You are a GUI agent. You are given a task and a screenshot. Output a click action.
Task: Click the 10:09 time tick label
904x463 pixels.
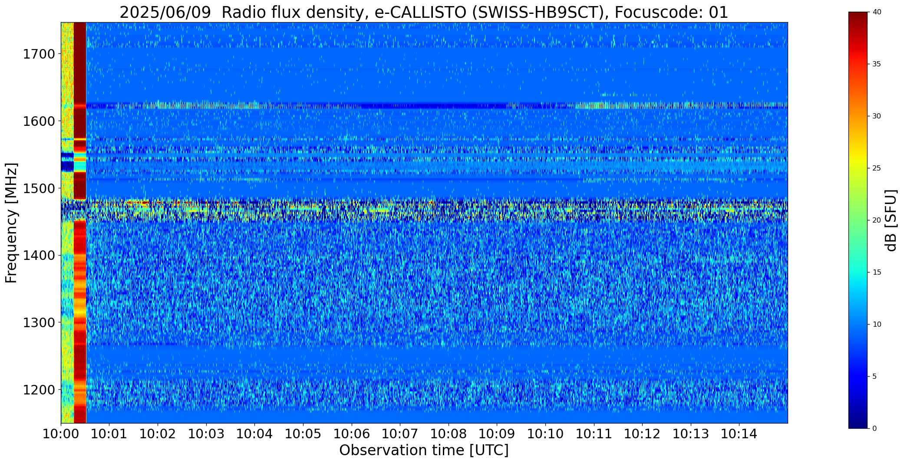497,434
